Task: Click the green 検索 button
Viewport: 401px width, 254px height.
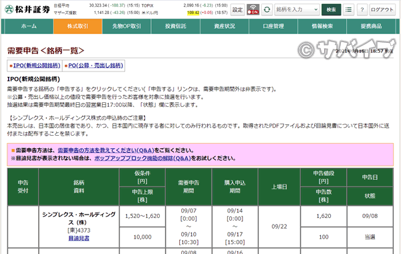Action: [x=331, y=9]
